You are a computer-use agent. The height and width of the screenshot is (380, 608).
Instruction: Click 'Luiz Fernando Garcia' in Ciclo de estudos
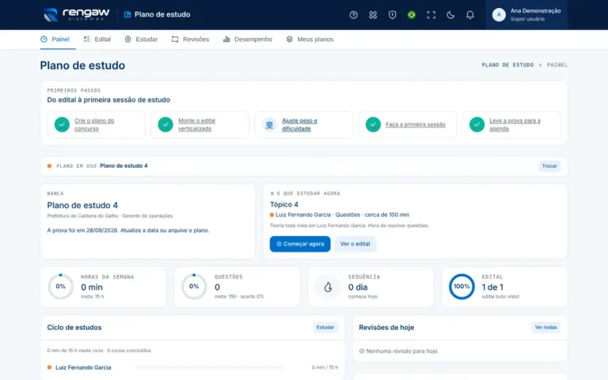83,367
